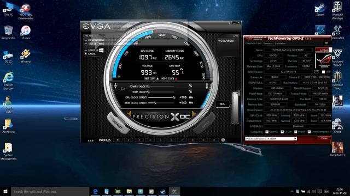Open the Downloads folder shortcut
Image resolution: width=350 pixels, height=196 pixels.
click(x=8, y=126)
